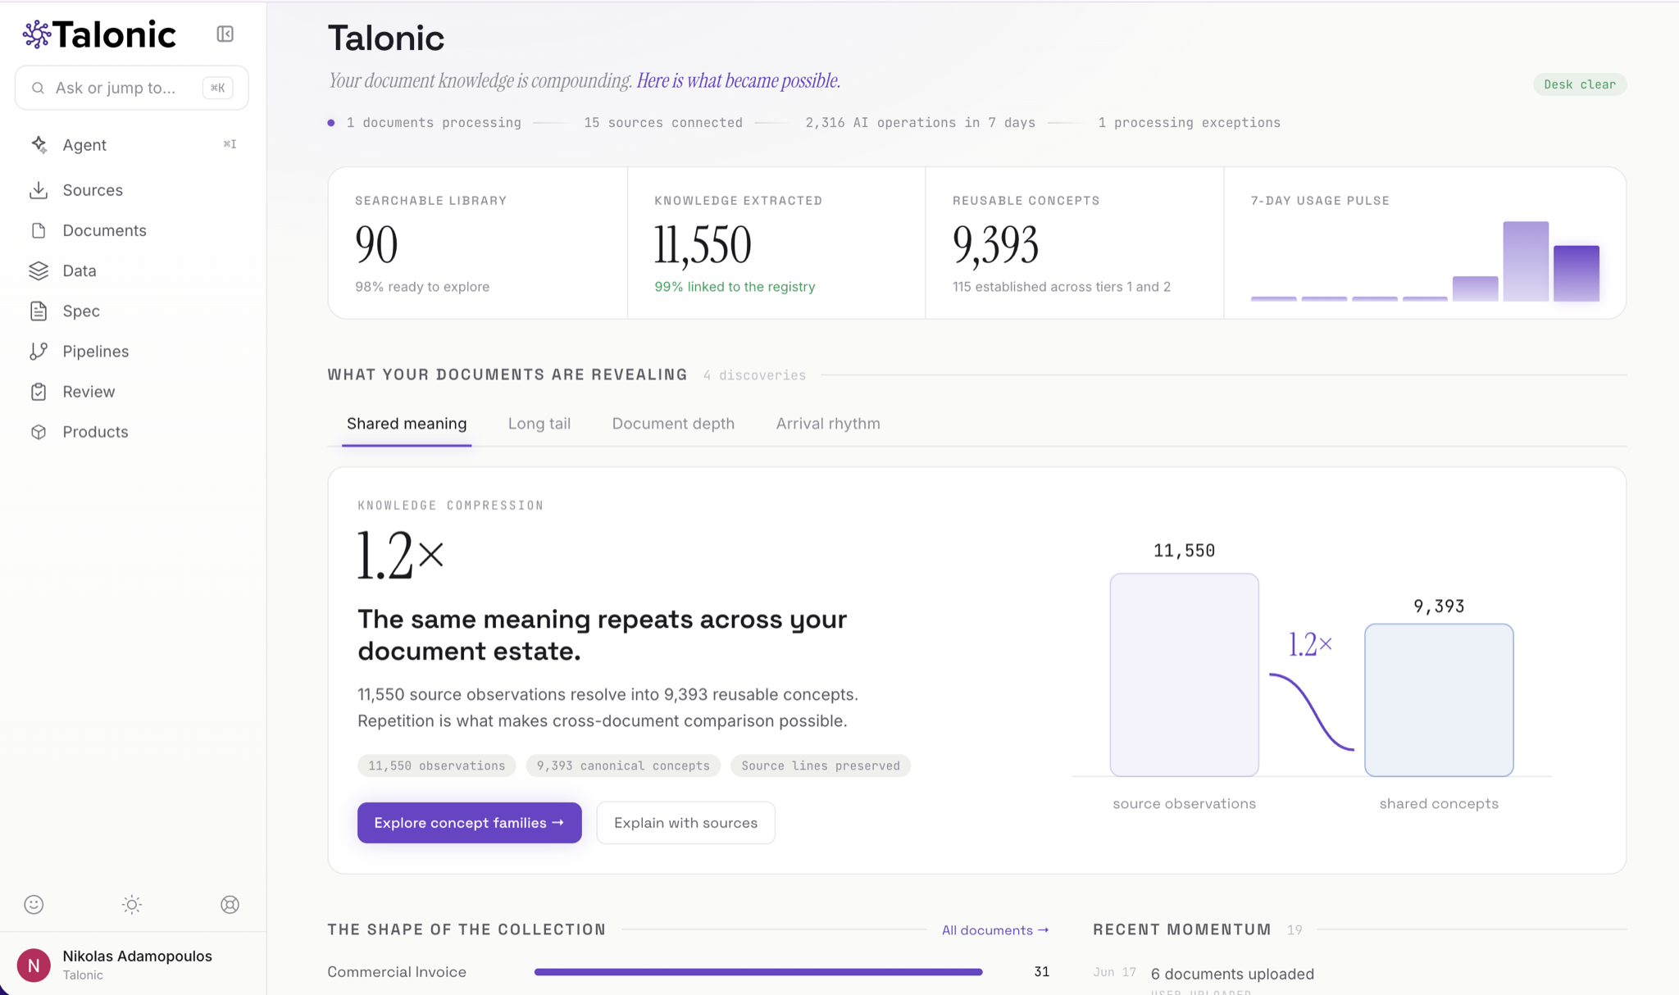This screenshot has height=995, width=1679.
Task: Click the Source lines preserved chip
Action: (821, 766)
